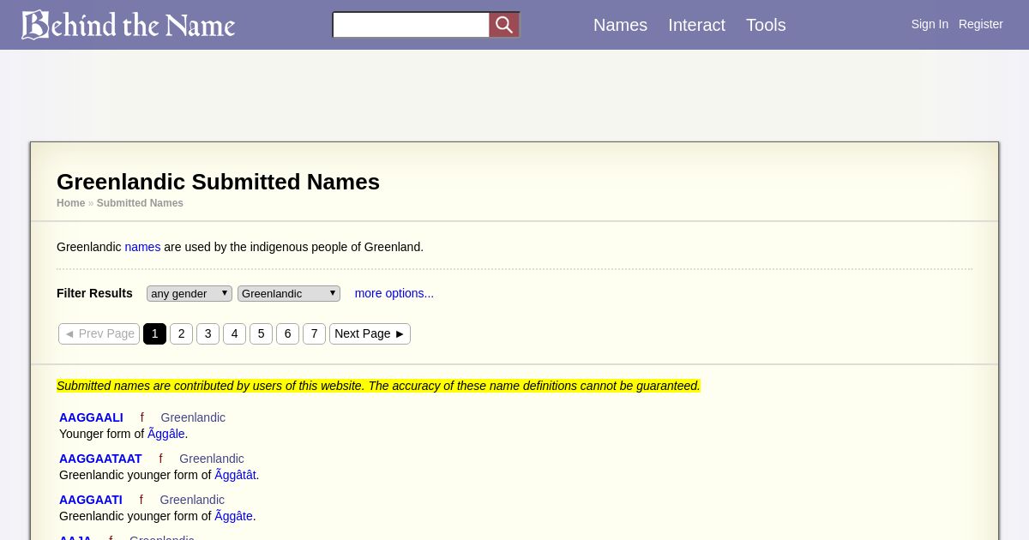
Task: Click the Sign In link
Action: (x=930, y=24)
